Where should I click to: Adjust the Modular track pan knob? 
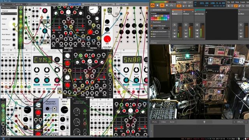click(x=175, y=25)
